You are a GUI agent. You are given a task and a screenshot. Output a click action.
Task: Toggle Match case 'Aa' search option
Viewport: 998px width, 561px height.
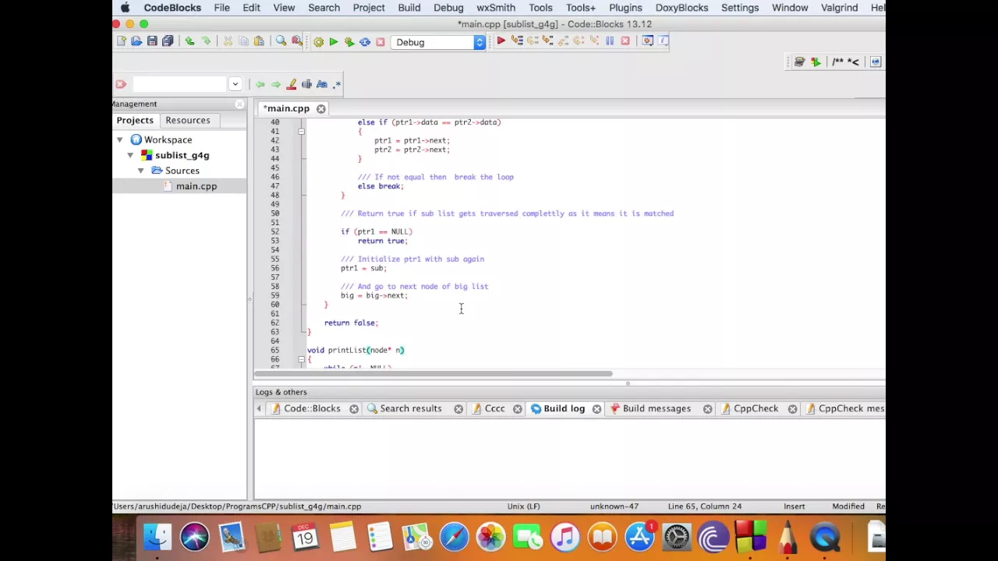click(x=321, y=84)
